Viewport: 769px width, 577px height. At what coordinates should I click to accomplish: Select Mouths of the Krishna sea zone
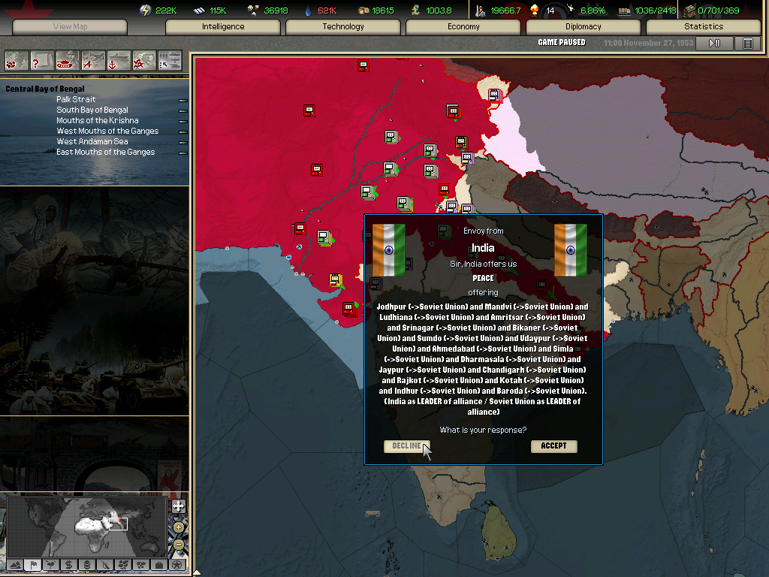point(98,120)
